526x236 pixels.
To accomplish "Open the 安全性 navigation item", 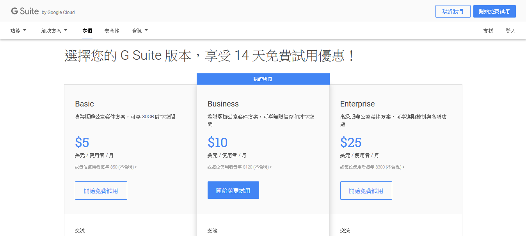I will [x=112, y=31].
